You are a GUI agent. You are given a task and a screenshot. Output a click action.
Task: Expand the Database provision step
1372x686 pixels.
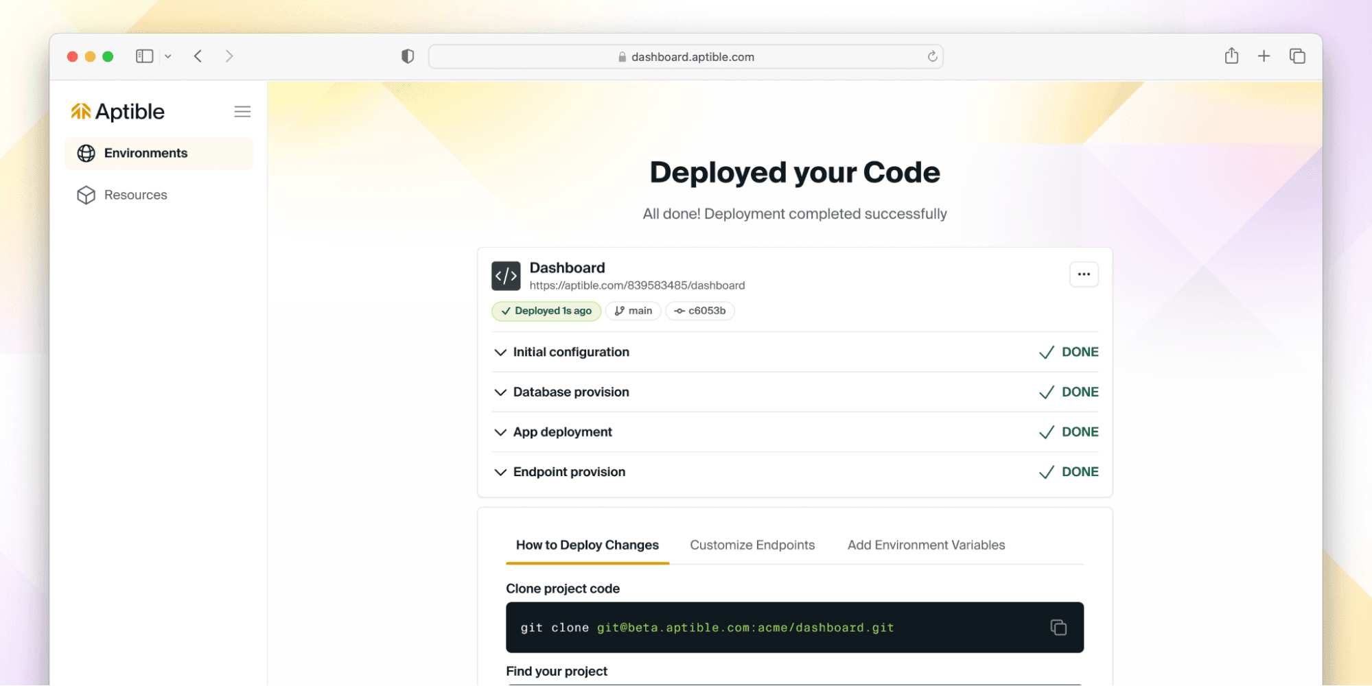tap(795, 392)
